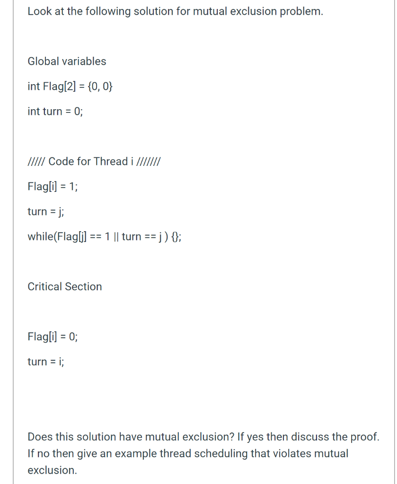
Task: Click 'Flag[j] == 1' in the while condition
Action: click(x=83, y=236)
